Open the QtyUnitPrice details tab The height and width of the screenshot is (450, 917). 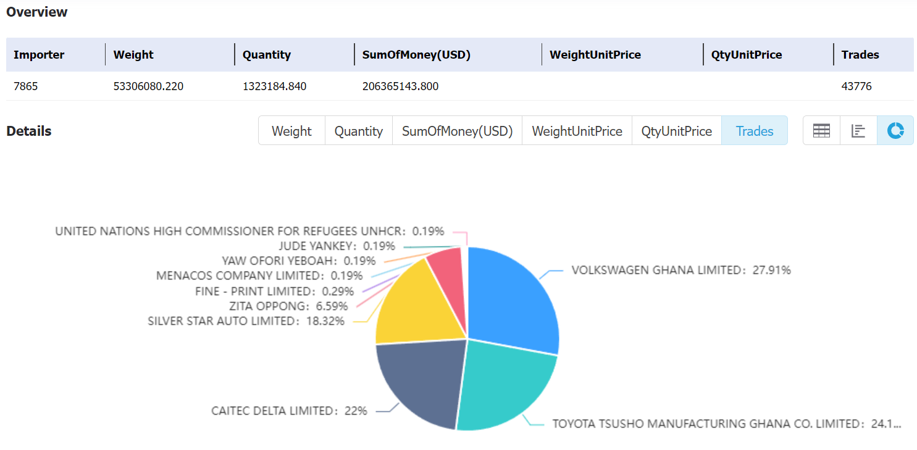pyautogui.click(x=677, y=131)
